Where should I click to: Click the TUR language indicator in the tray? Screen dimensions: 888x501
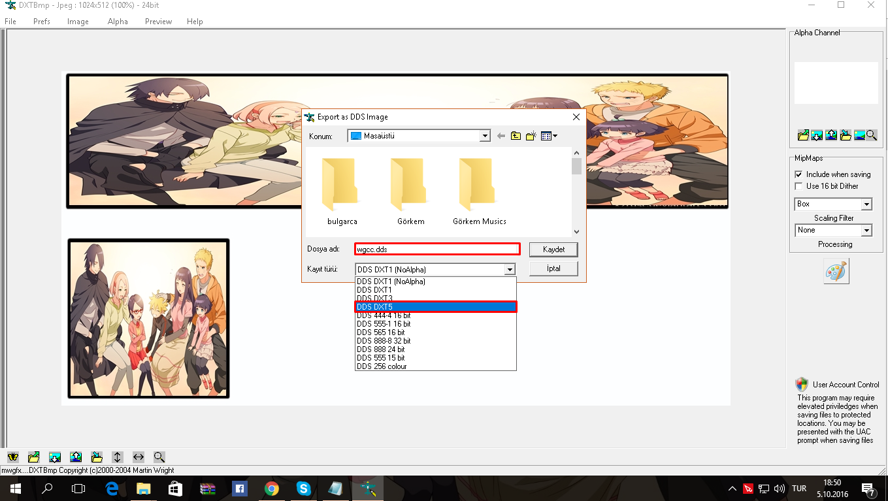(798, 489)
